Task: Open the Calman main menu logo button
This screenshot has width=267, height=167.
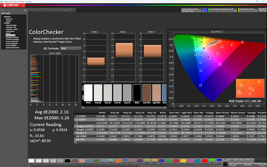Action: coord(13,5)
